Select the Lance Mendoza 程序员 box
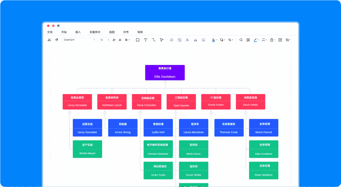 194,128
